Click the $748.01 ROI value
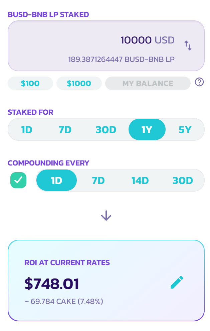 (52, 284)
